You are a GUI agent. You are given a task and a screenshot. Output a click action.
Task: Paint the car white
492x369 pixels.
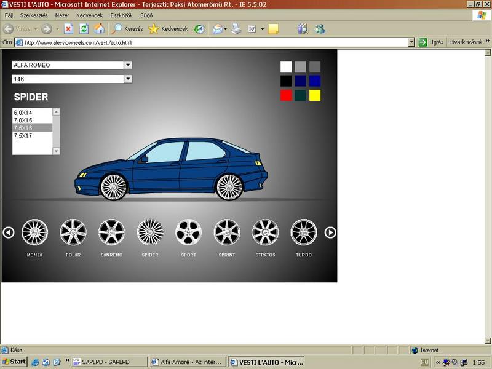point(286,66)
